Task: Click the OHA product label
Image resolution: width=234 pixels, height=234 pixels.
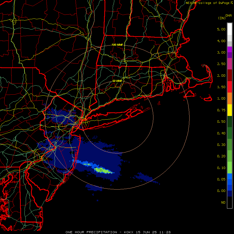Action: point(229,16)
